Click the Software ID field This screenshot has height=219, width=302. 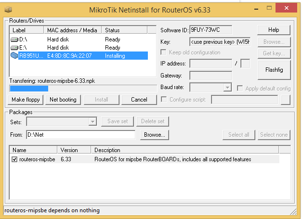(210, 30)
